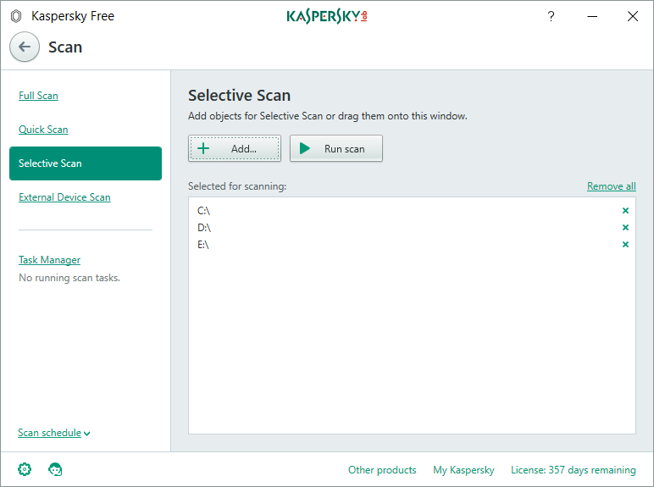Open Other products link

382,470
